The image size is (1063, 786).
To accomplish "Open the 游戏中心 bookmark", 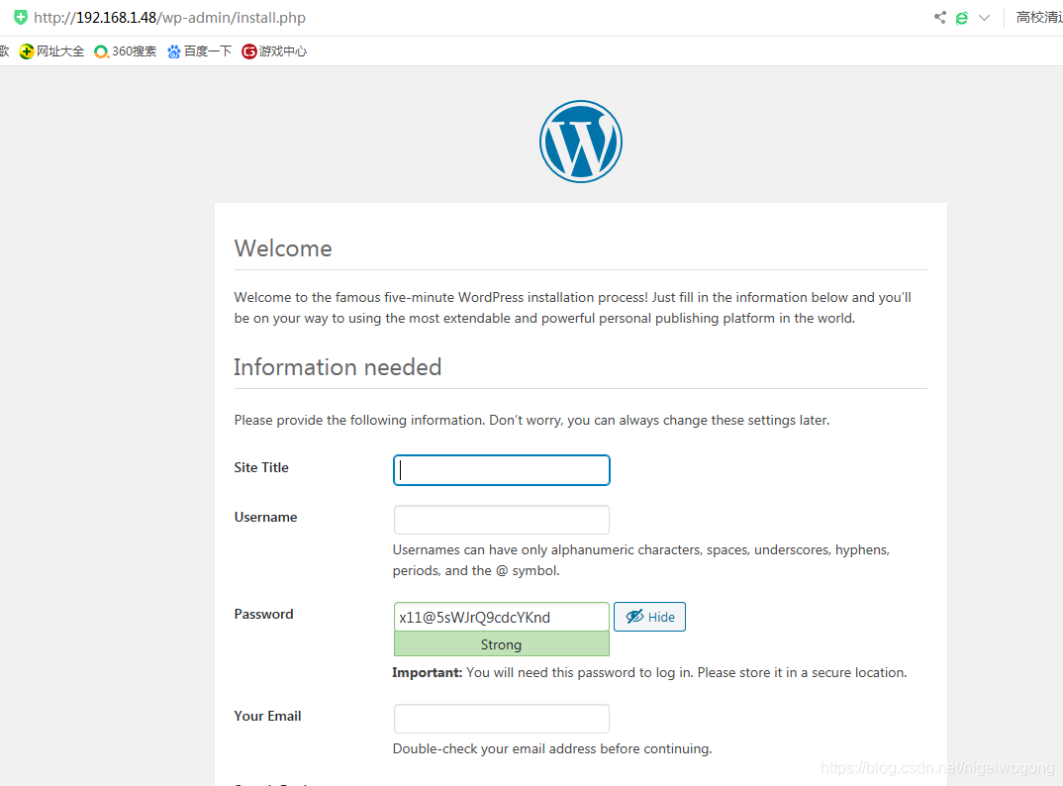I will [x=274, y=51].
